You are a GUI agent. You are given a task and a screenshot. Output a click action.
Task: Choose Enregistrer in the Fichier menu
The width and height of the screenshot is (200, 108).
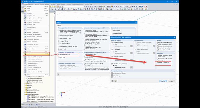coord(36,14)
